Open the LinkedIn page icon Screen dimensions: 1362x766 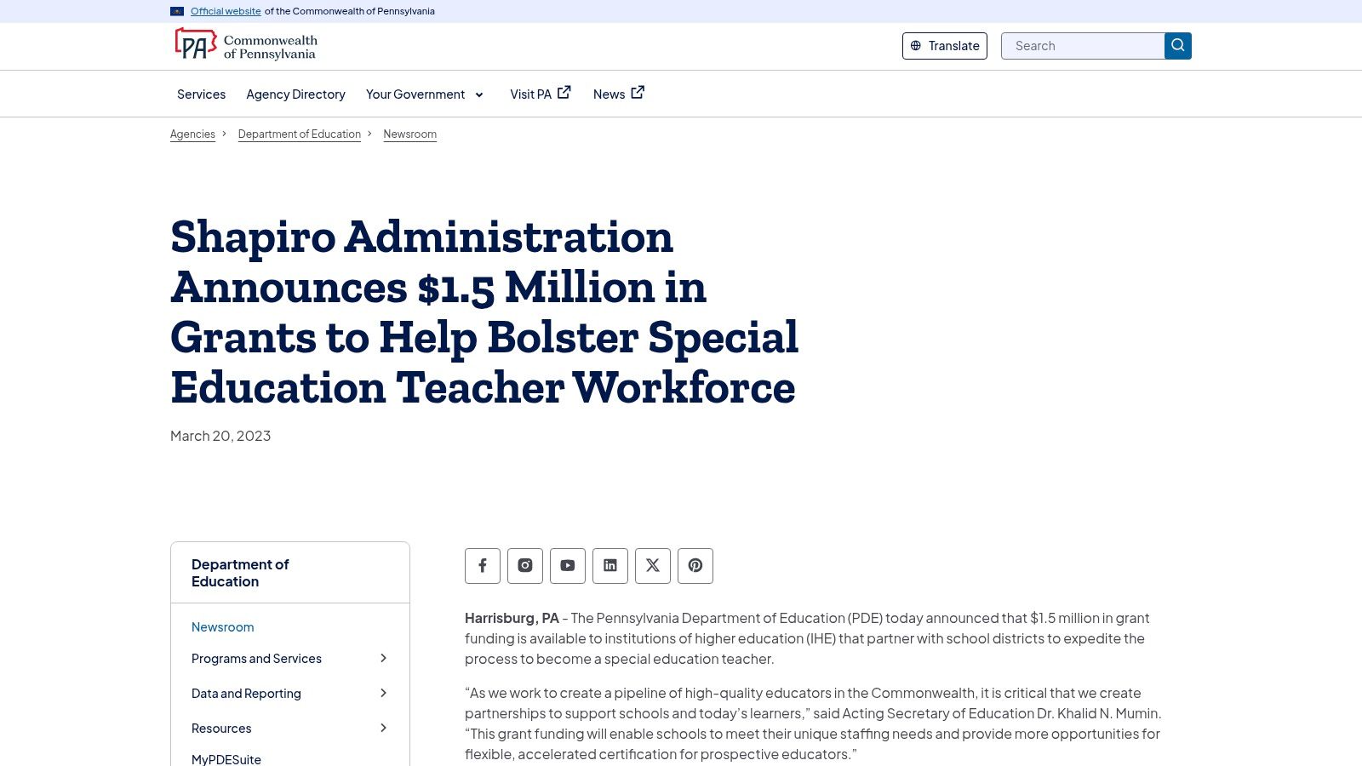pyautogui.click(x=610, y=565)
